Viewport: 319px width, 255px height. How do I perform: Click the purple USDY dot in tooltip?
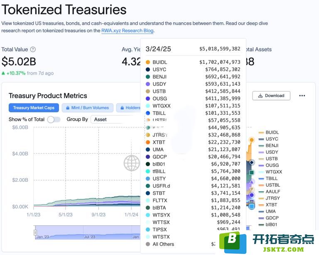point(148,84)
